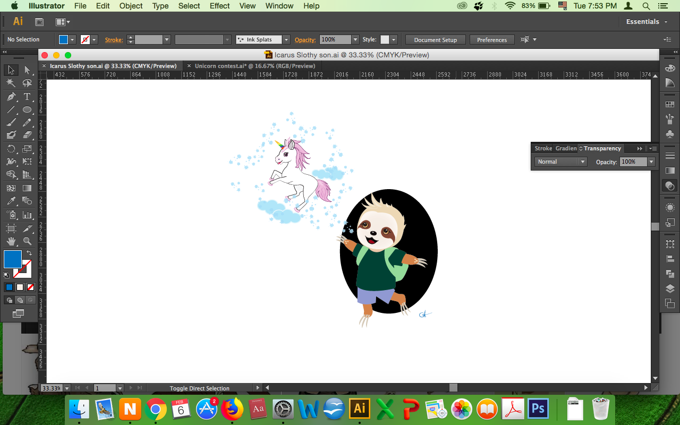Open the Layers panel icon
This screenshot has width=680, height=425.
(x=670, y=289)
